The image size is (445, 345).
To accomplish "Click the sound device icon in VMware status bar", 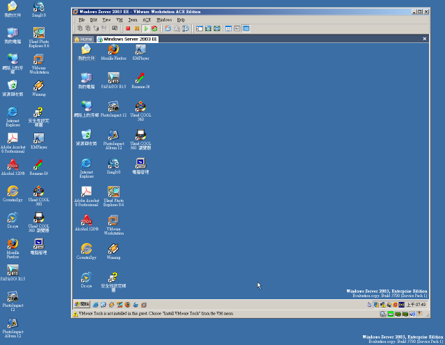I will coord(412,314).
